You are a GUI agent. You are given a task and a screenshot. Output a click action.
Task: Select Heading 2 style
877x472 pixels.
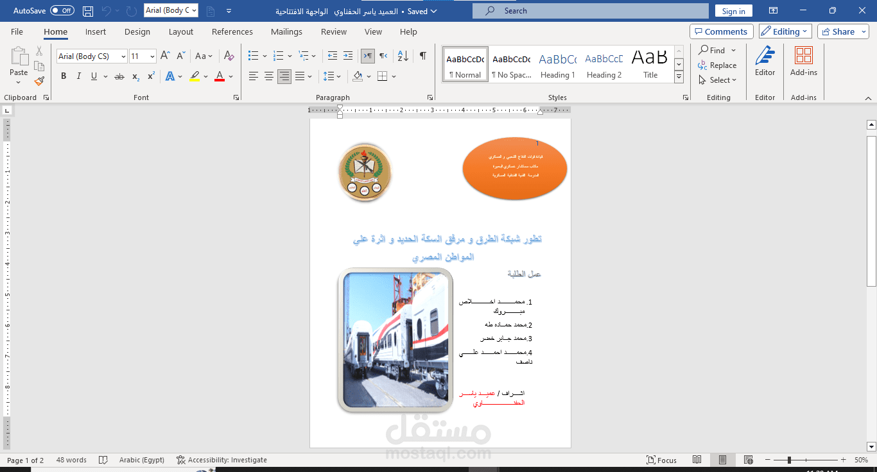603,65
